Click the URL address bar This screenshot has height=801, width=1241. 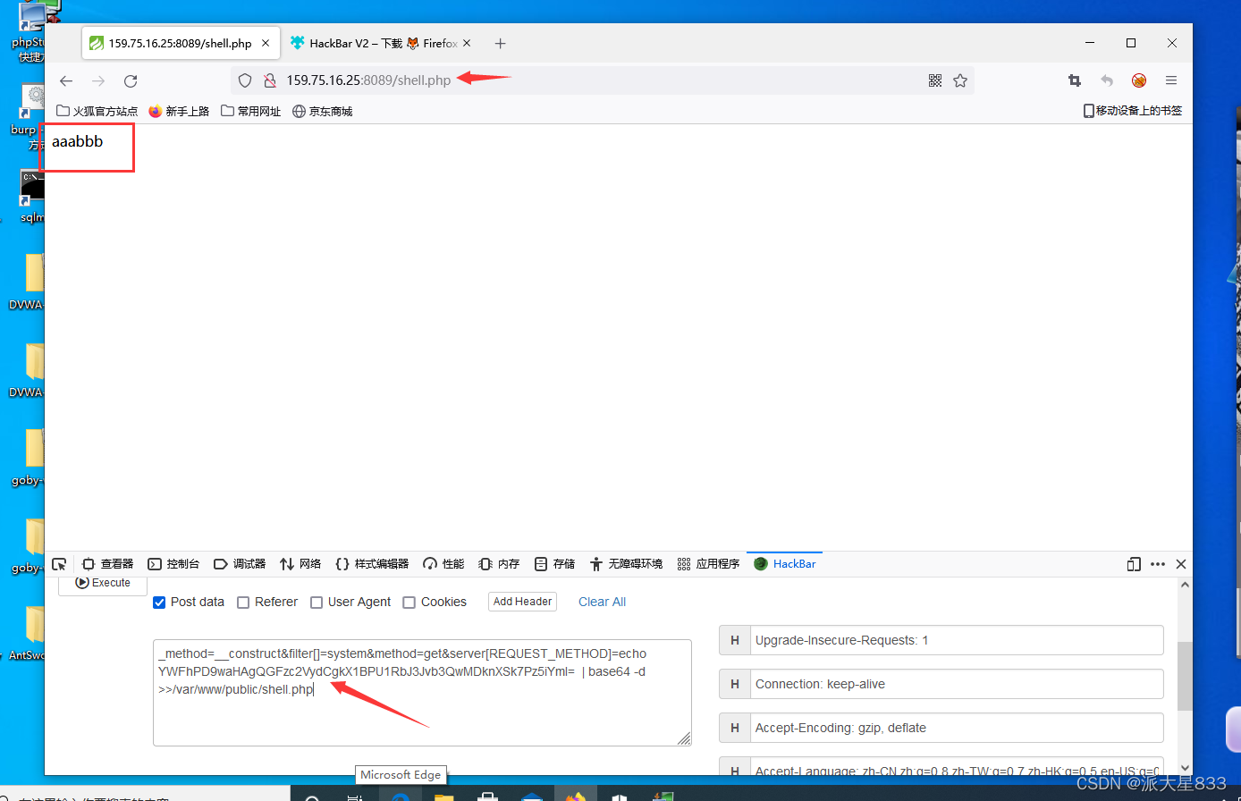tap(603, 80)
